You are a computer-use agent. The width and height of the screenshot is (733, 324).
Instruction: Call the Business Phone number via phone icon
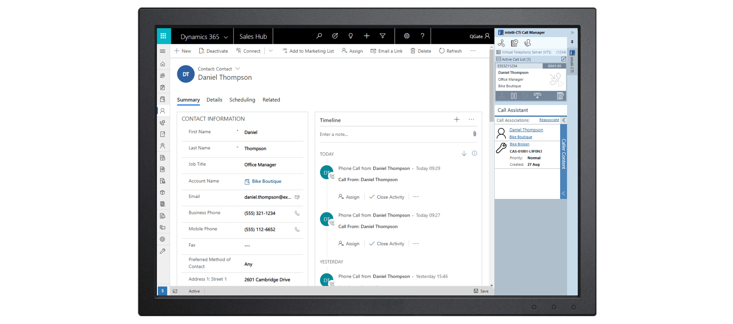(x=297, y=213)
